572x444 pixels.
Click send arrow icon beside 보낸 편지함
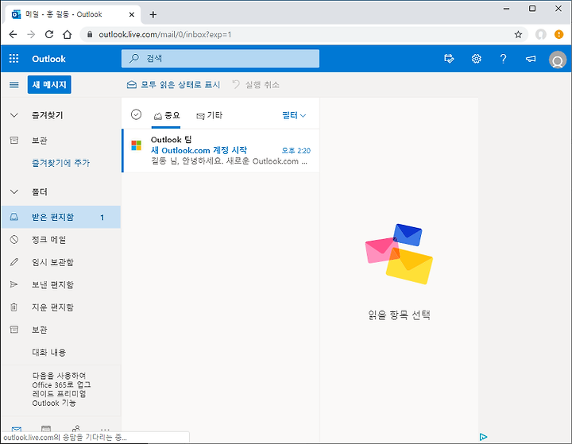14,284
